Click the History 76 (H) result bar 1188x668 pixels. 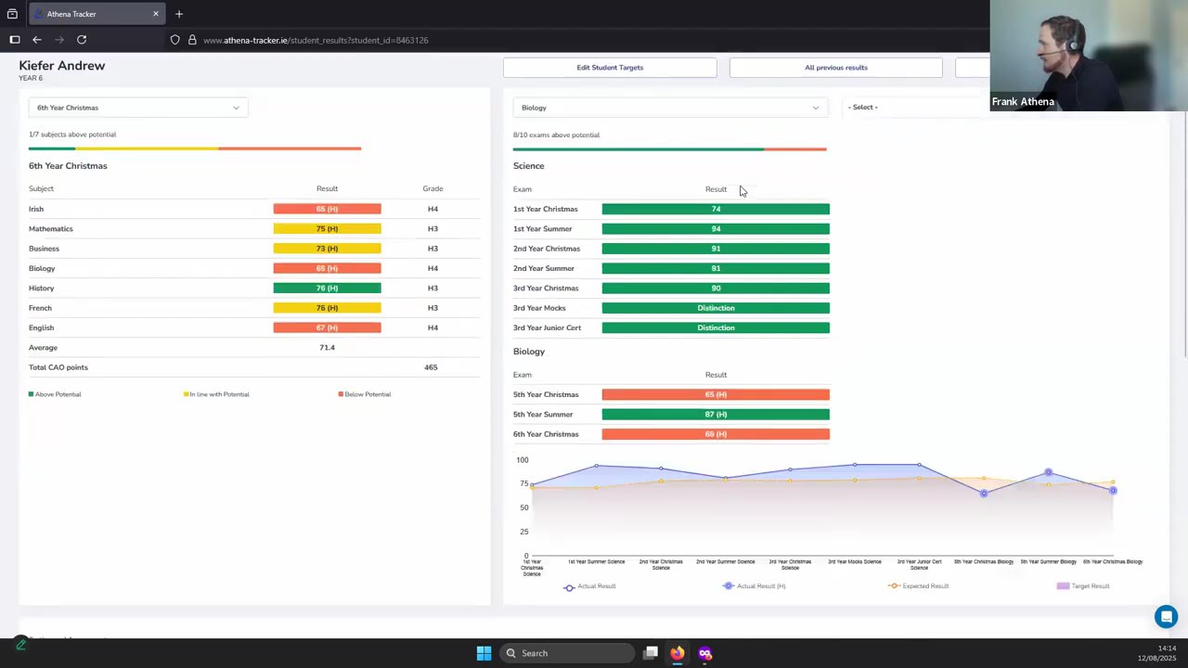[327, 288]
